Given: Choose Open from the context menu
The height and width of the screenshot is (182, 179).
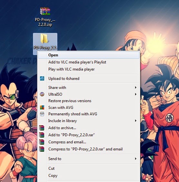Looking at the screenshot, I should click(89, 55).
